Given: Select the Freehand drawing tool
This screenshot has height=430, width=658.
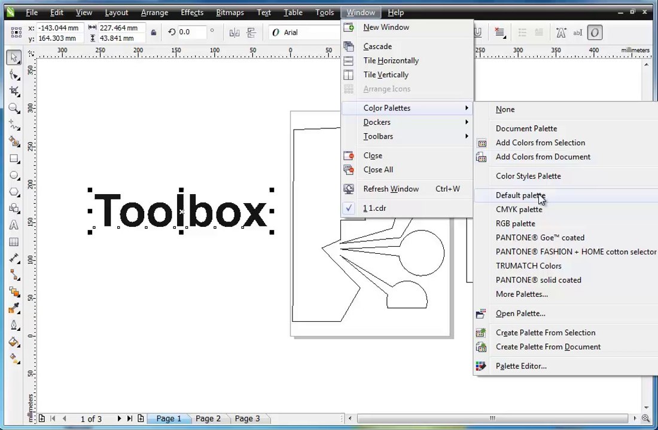Looking at the screenshot, I should pos(14,125).
